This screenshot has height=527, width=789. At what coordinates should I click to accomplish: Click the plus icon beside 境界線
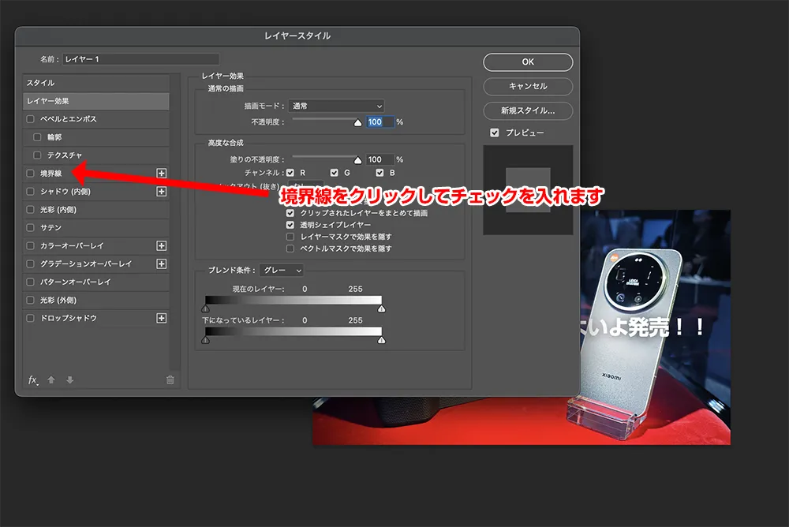coord(162,173)
